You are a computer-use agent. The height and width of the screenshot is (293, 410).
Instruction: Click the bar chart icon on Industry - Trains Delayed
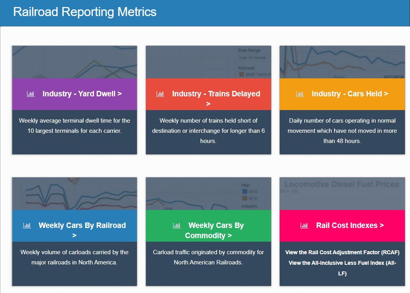click(160, 94)
